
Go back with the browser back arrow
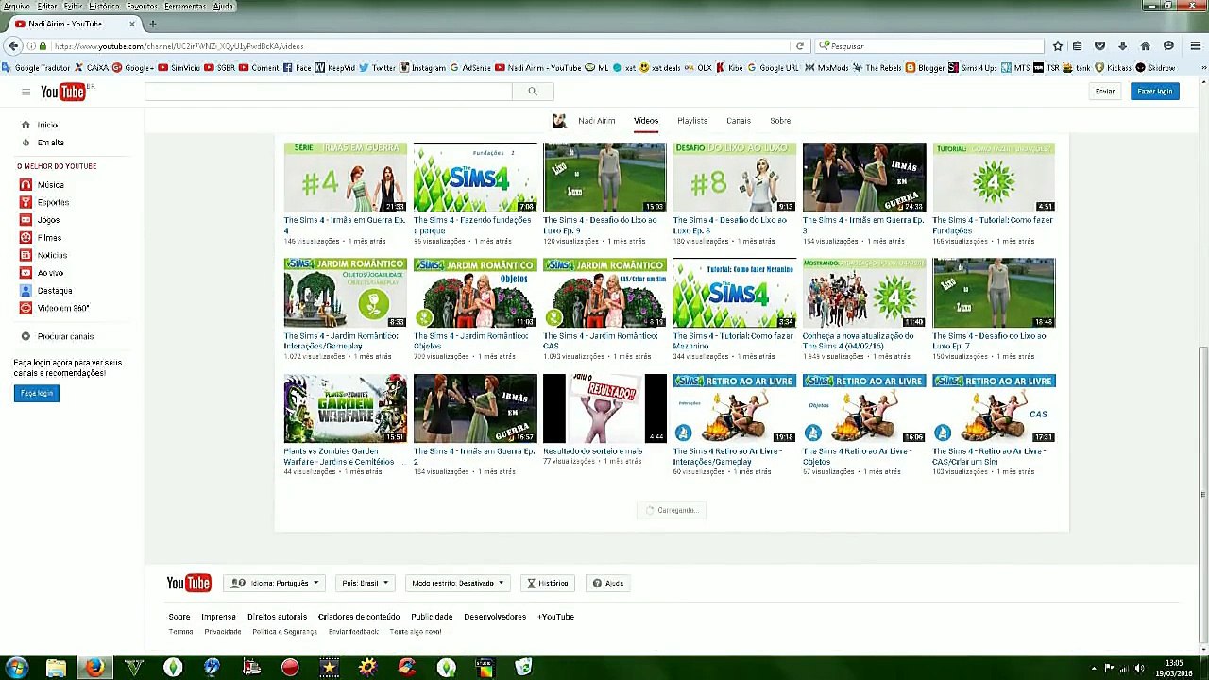pos(13,45)
